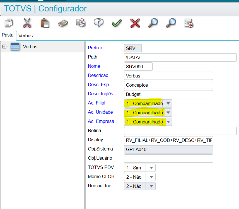The image size is (239, 209).
Task: Click the calculator toolbar icon
Action: 63,23
